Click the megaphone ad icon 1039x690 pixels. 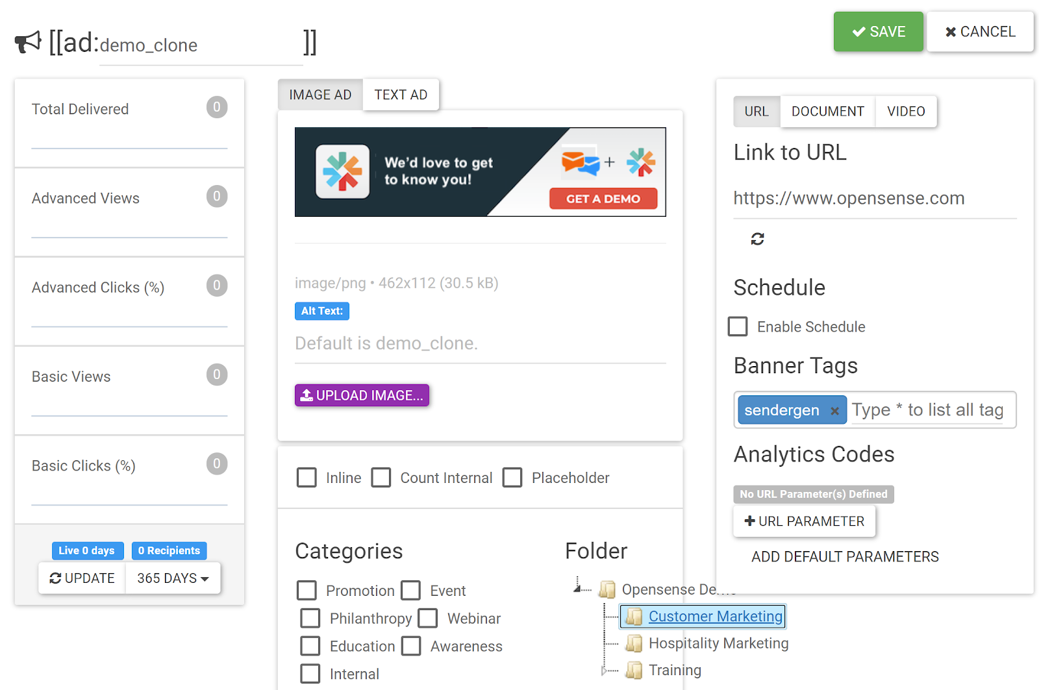[x=28, y=43]
